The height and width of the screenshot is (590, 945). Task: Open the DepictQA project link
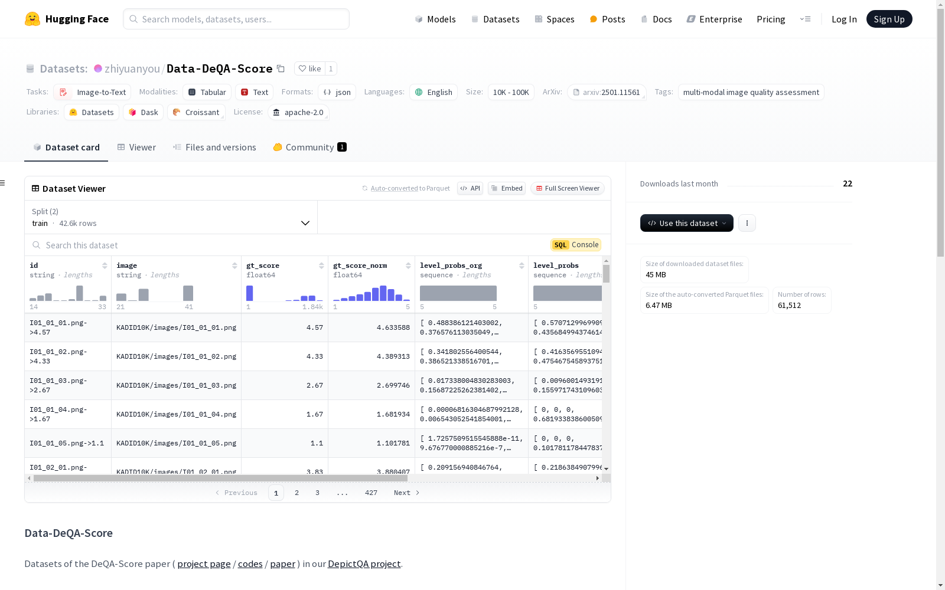tap(364, 563)
